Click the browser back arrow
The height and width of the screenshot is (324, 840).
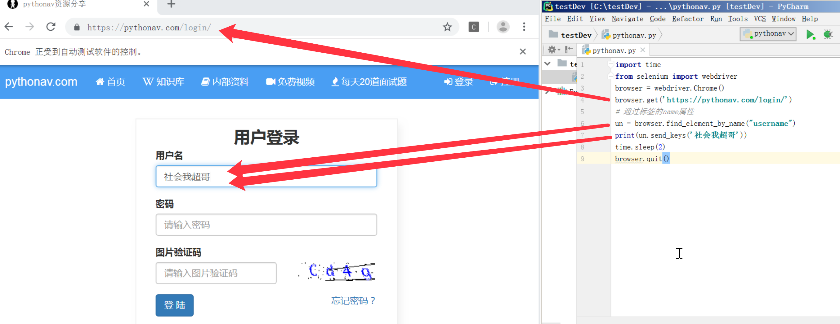(9, 27)
